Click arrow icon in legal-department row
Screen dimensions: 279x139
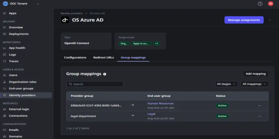pyautogui.click(x=132, y=116)
